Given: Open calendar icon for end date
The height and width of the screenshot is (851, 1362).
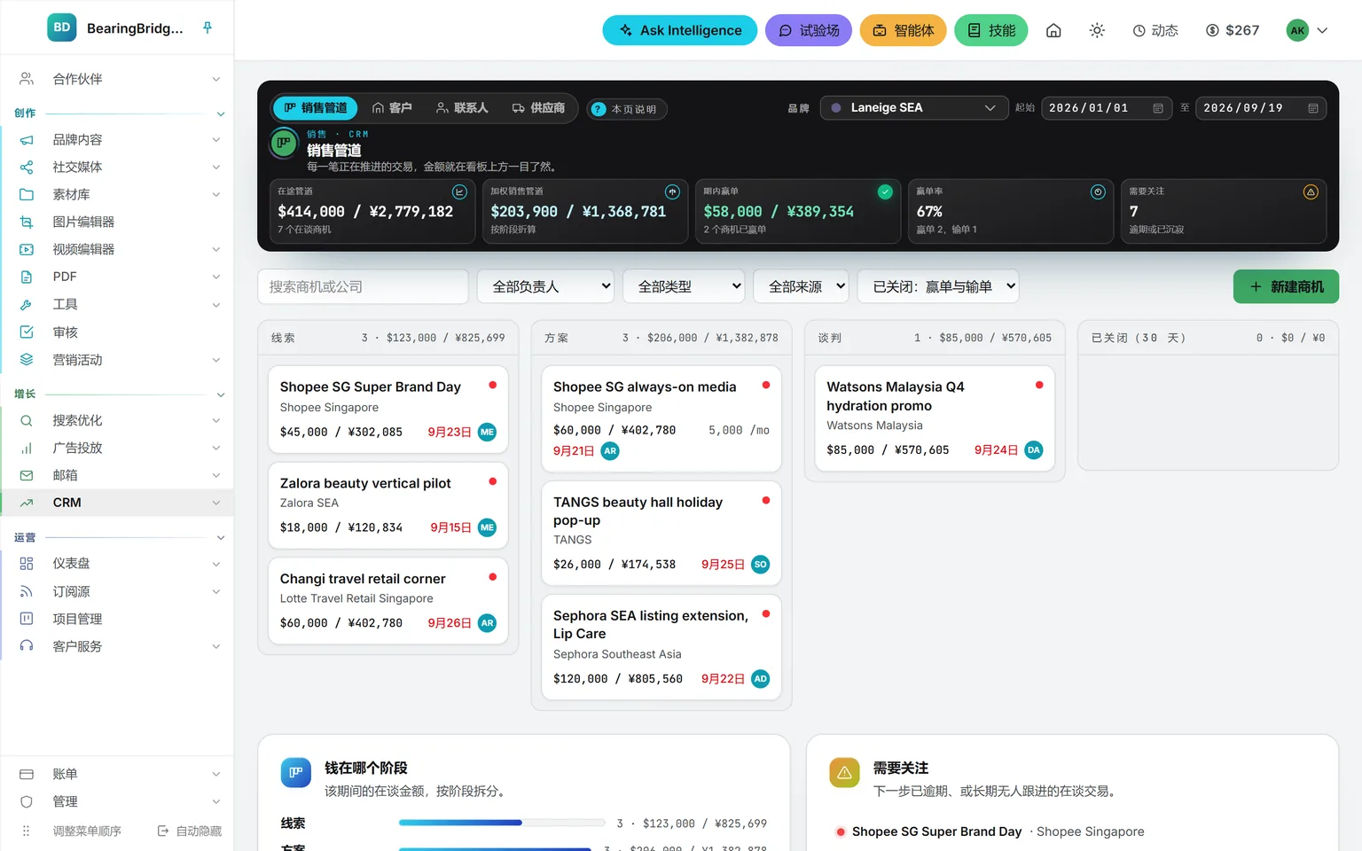Looking at the screenshot, I should pyautogui.click(x=1313, y=108).
